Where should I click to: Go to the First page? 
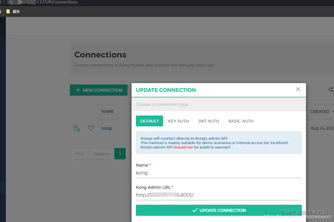[79, 154]
